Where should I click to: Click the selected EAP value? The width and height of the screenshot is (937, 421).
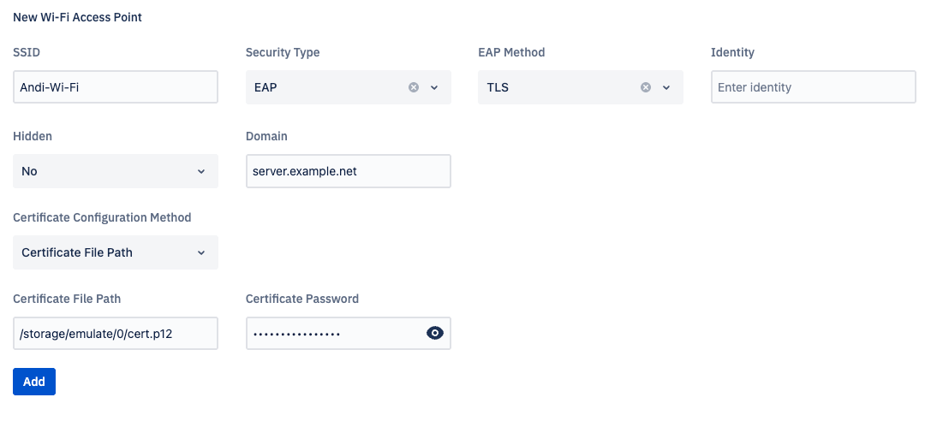click(266, 87)
